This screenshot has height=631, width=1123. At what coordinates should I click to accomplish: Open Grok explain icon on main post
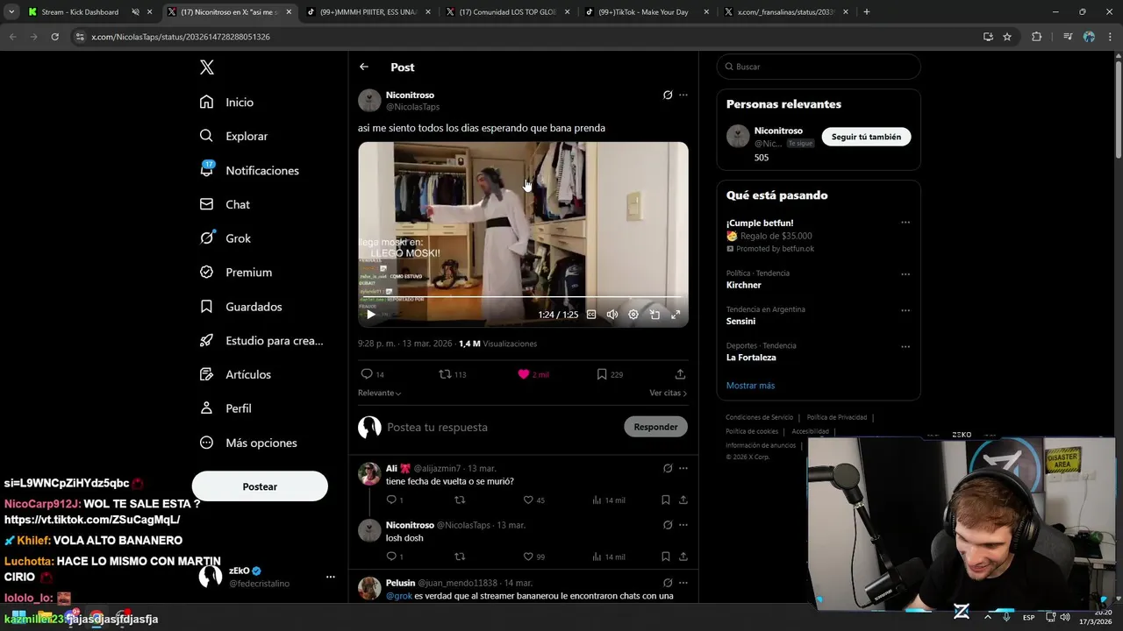click(668, 95)
